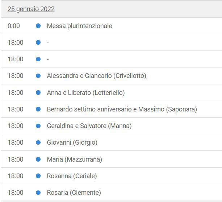Click blue dot beside Rosanna (Ceriale)
222x202 pixels.
pyautogui.click(x=38, y=176)
